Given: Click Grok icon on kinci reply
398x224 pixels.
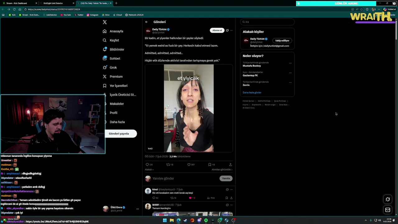Looking at the screenshot, I should [x=227, y=189].
